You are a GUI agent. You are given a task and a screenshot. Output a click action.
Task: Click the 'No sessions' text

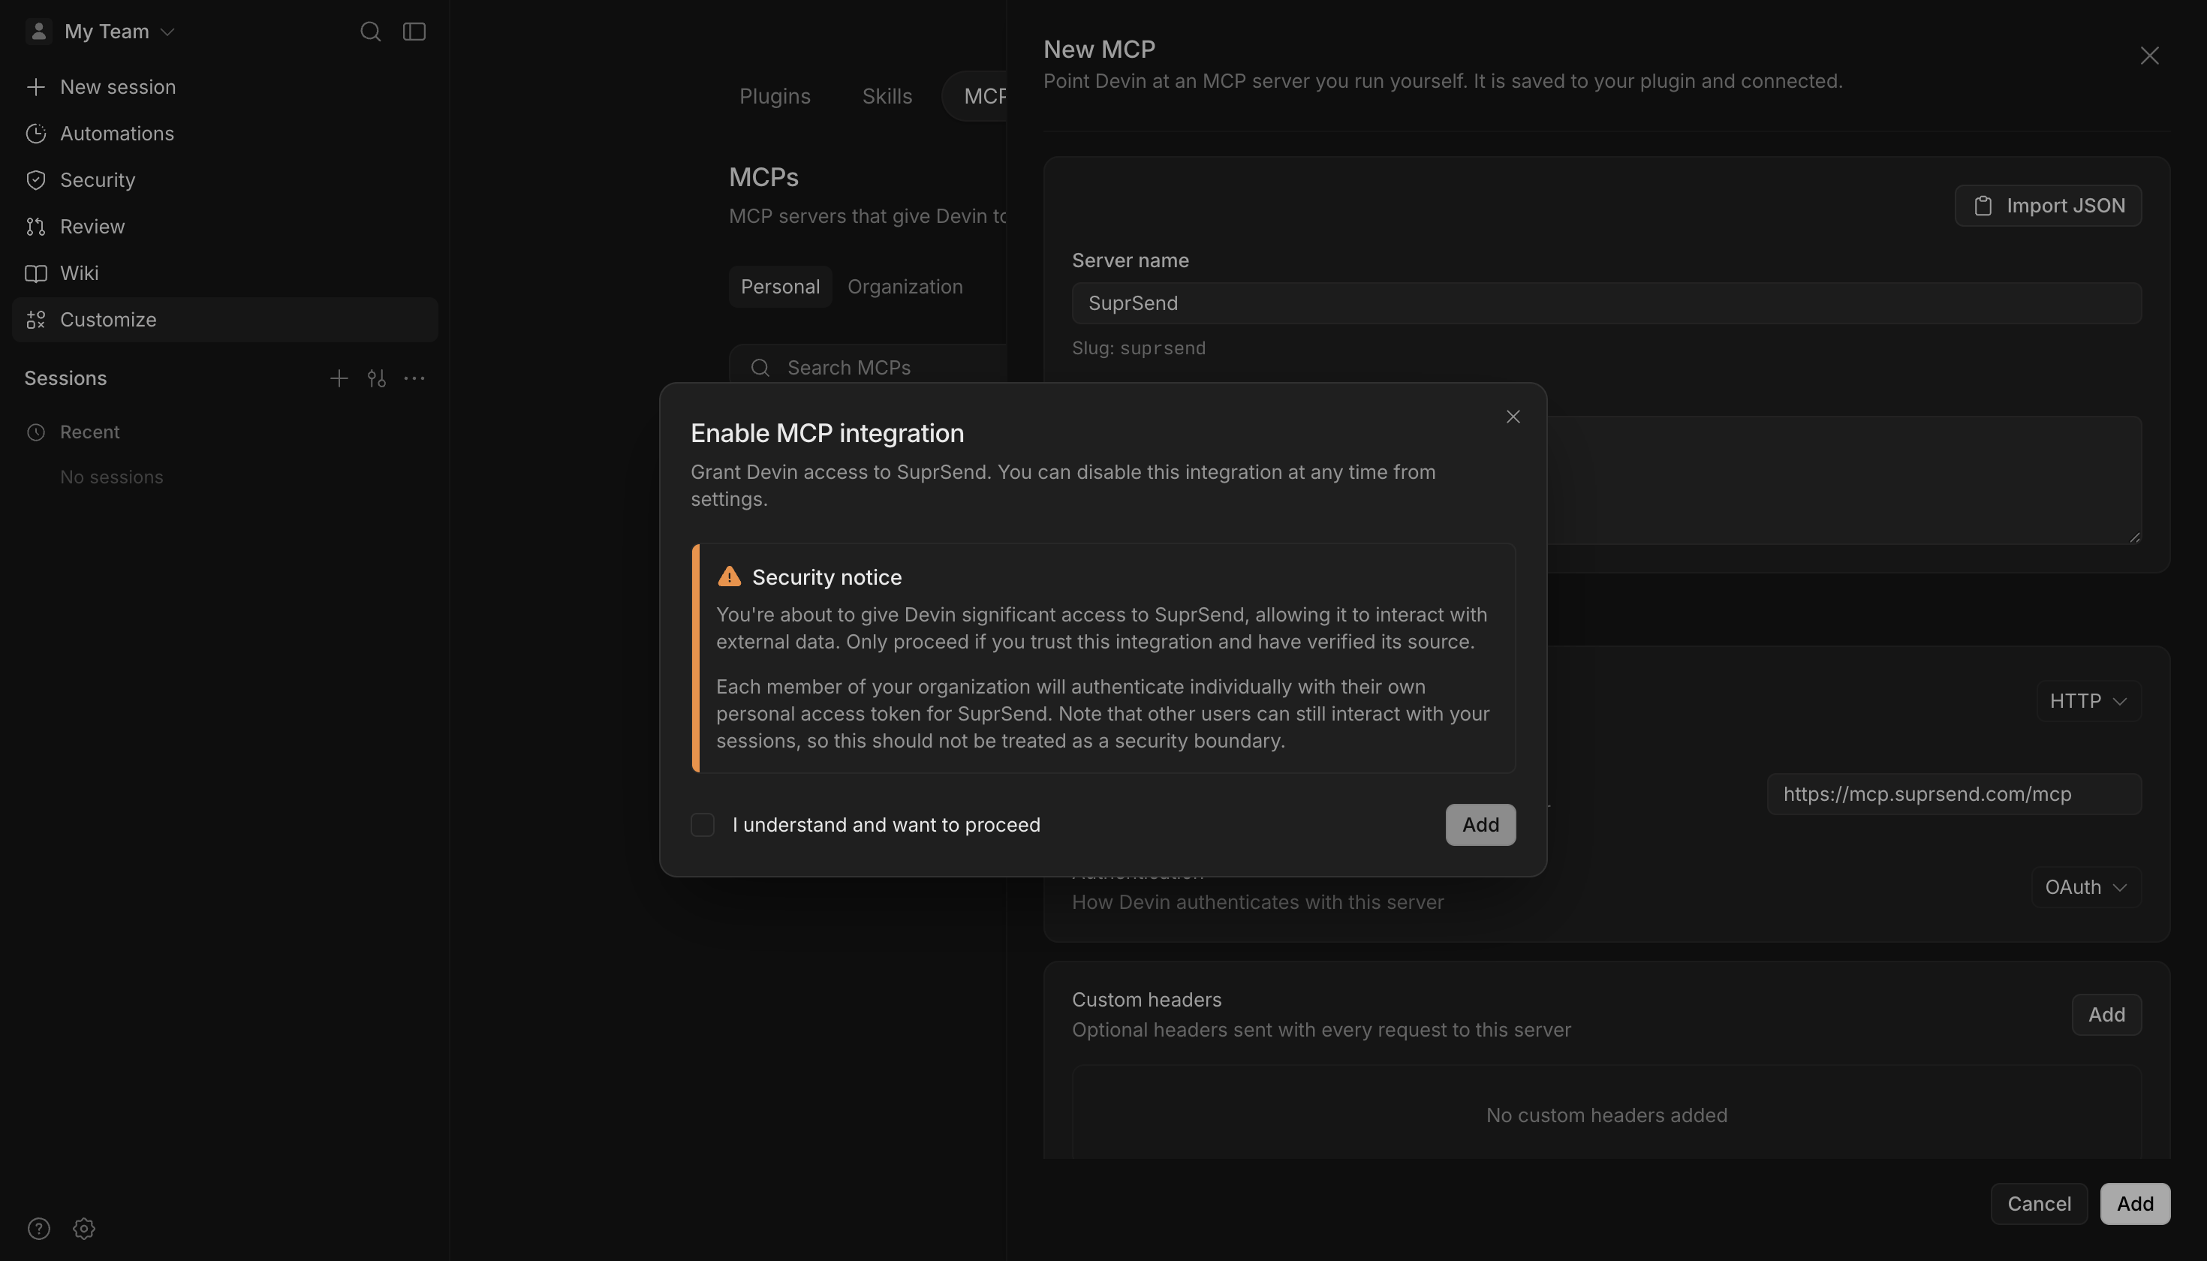tap(112, 477)
